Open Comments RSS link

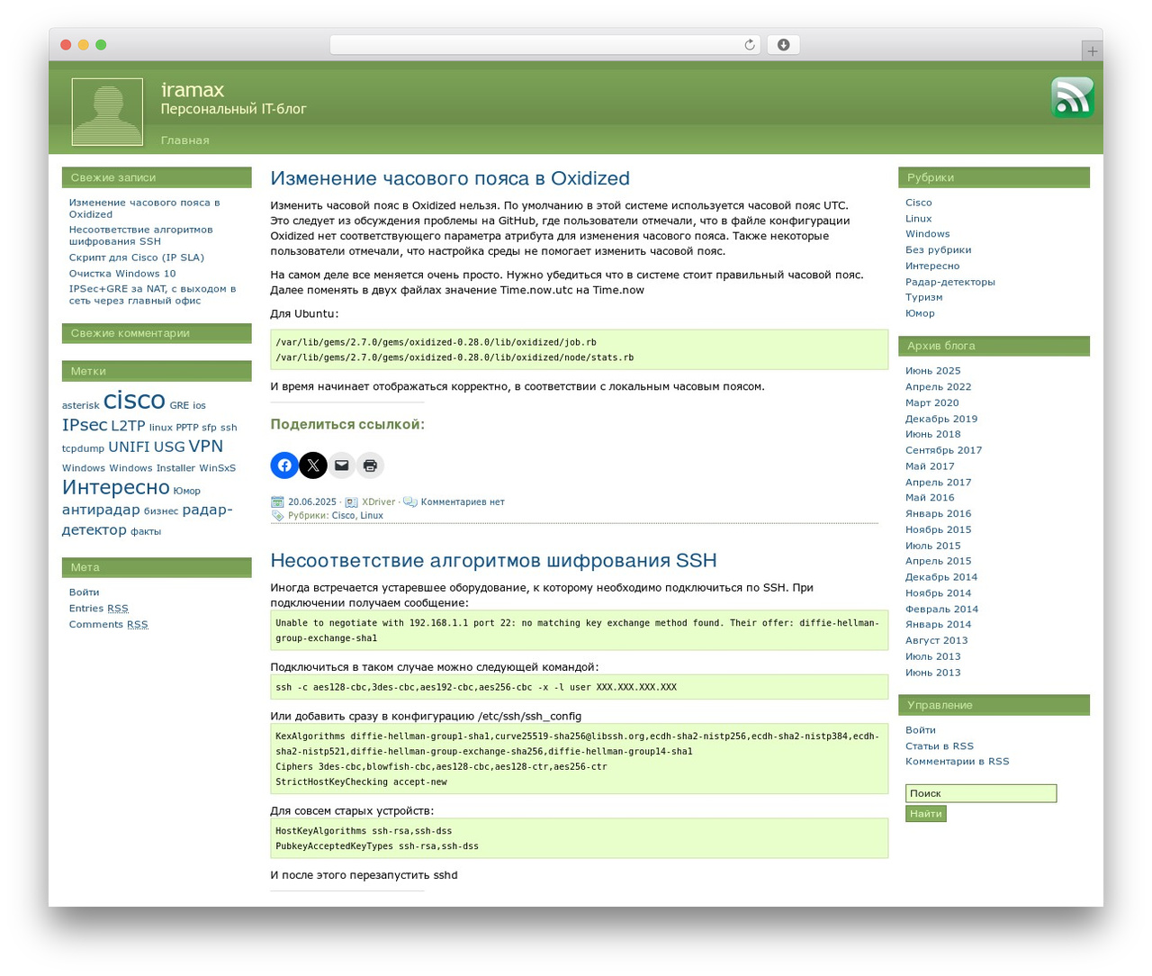[x=108, y=625]
